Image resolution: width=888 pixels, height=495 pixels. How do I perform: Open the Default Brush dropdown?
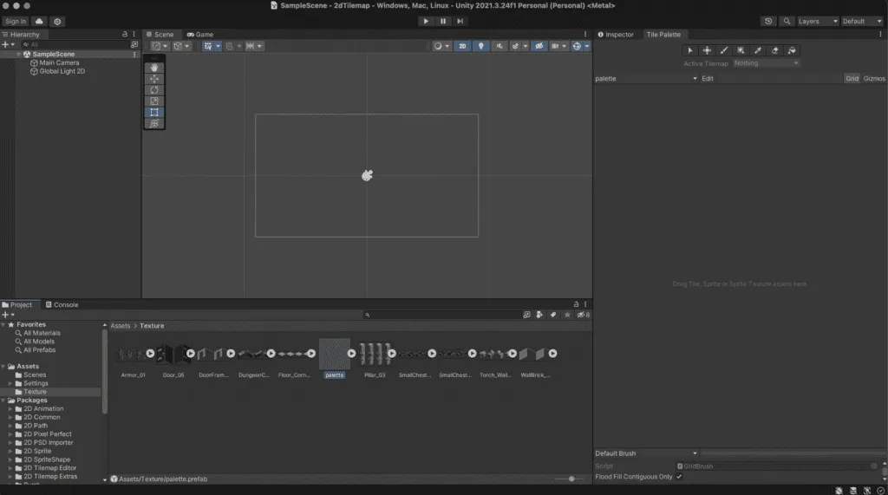coord(646,453)
